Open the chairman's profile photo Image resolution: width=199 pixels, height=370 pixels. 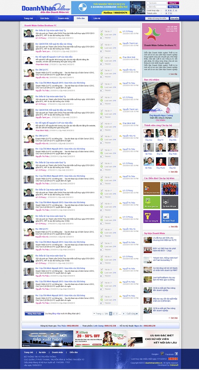pos(161,98)
